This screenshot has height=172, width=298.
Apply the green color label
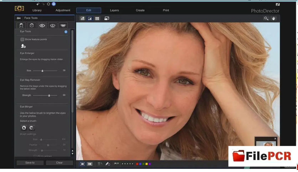[144, 164]
